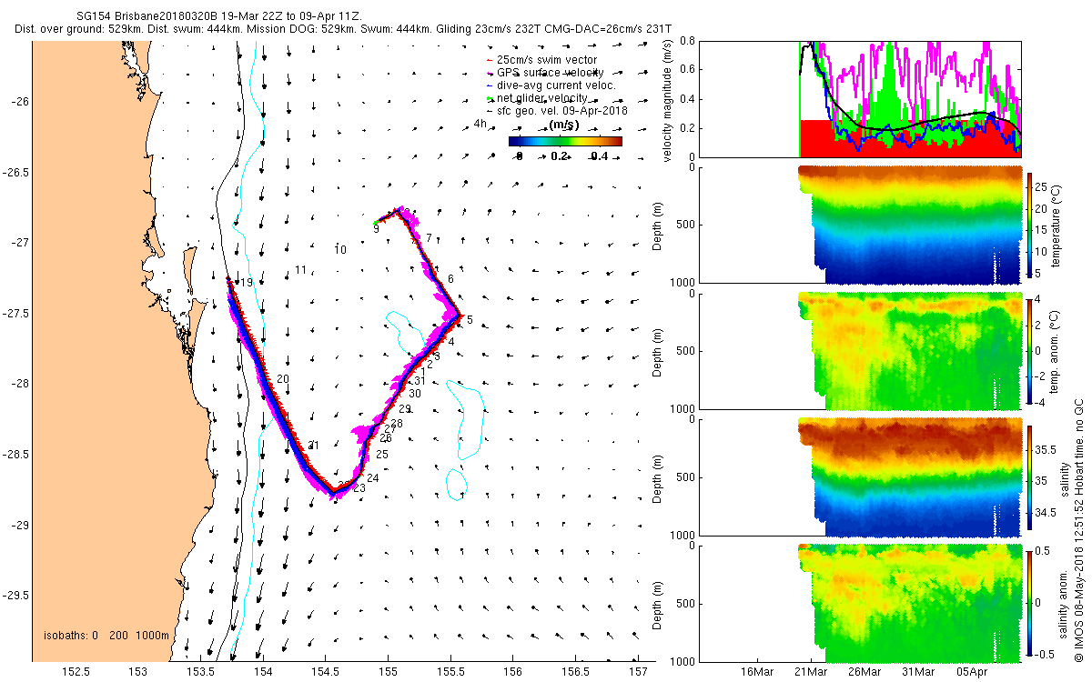Click the 0.8 tick on the velocity axis

coord(688,42)
